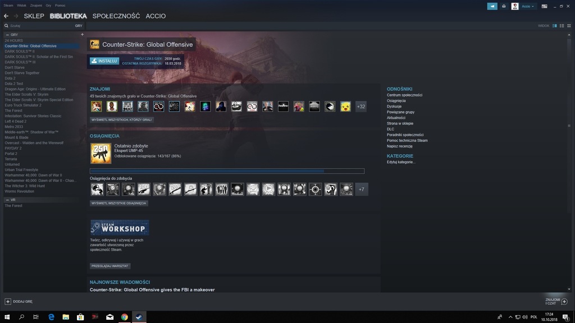575x323 pixels.
Task: Open the Znajomi menu
Action: 36,6
